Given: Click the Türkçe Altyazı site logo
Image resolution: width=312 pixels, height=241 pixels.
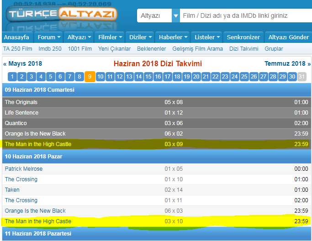Looking at the screenshot, I should click(62, 14).
